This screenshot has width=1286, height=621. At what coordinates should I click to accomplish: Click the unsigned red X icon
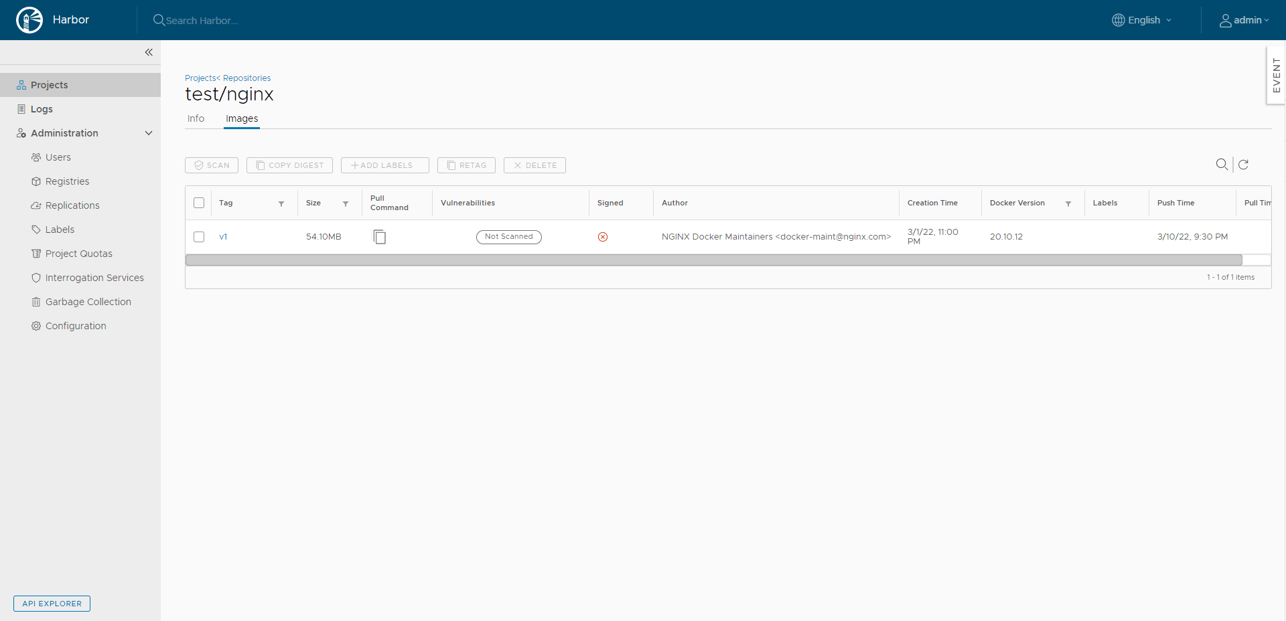(603, 237)
